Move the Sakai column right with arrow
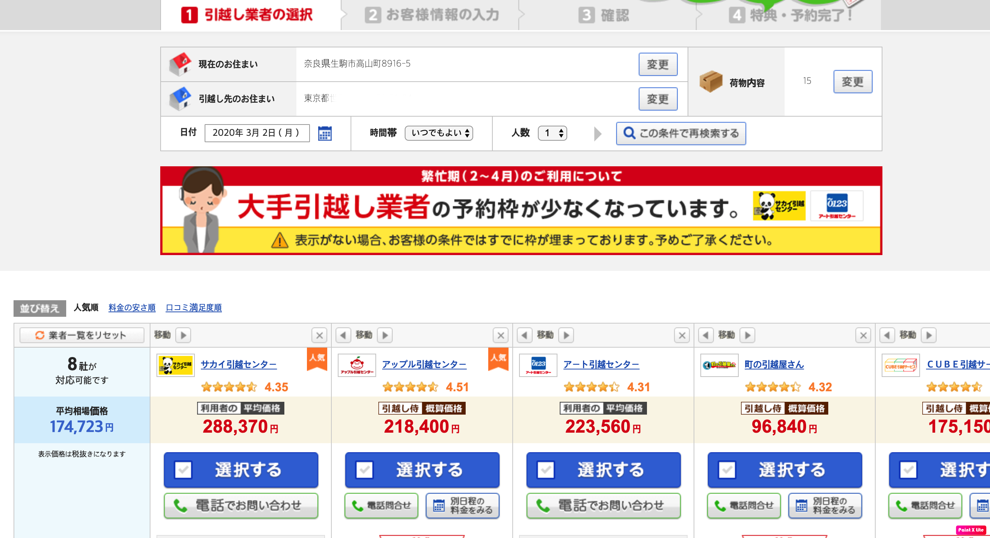The width and height of the screenshot is (990, 538). 183,335
